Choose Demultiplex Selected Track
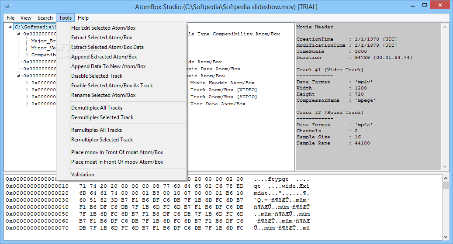Viewport: 453px width, 244px height. 121,117
